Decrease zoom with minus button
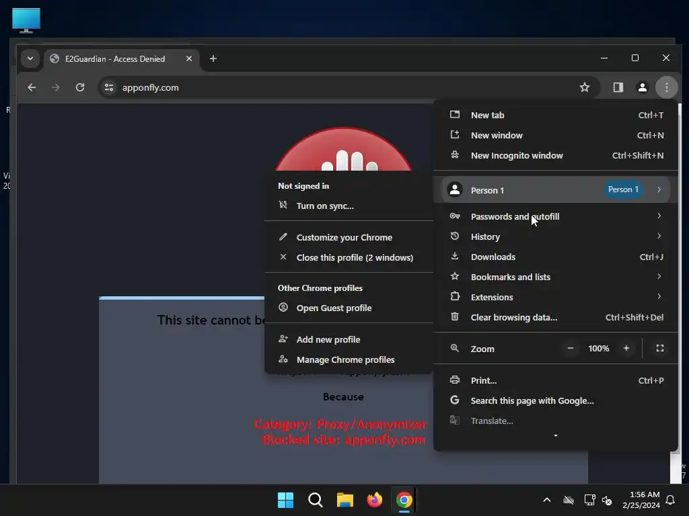 [x=571, y=349]
